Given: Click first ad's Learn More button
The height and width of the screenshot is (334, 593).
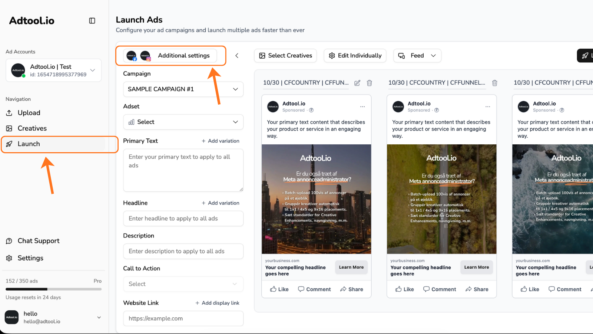Looking at the screenshot, I should pos(351,267).
